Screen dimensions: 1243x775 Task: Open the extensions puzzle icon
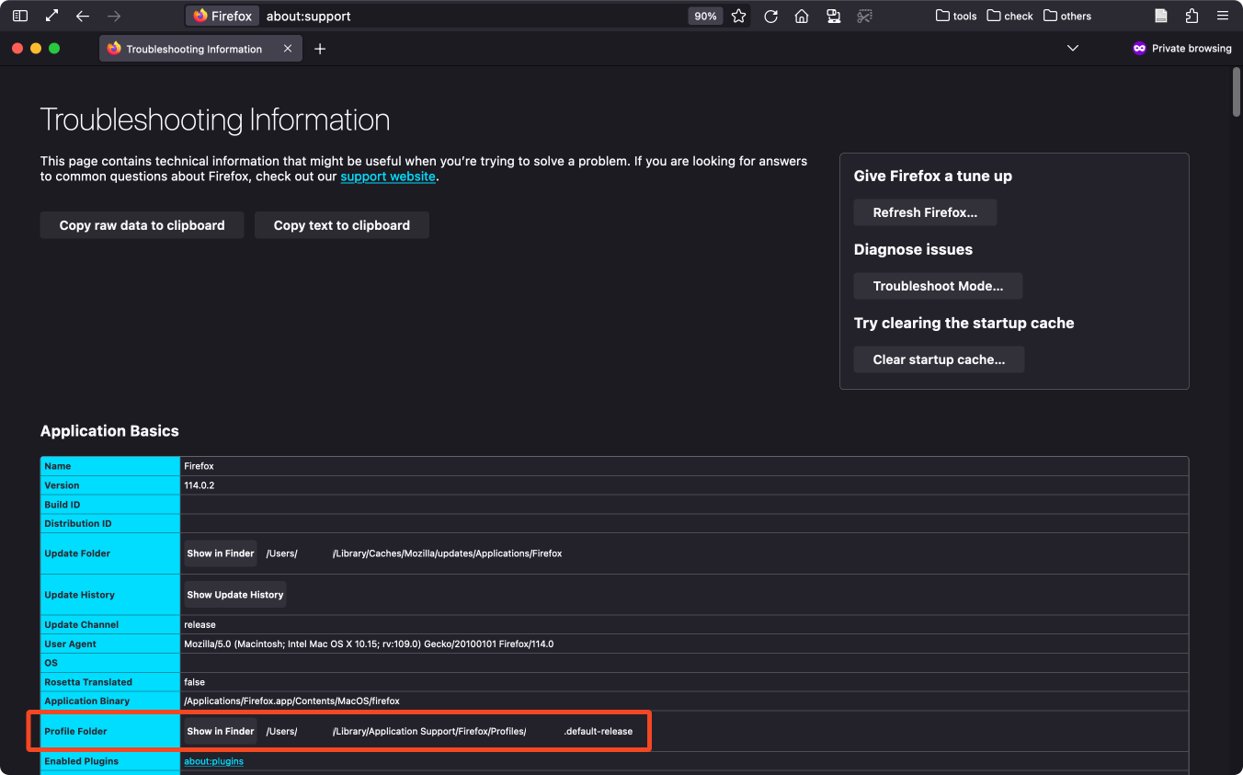pyautogui.click(x=1192, y=16)
